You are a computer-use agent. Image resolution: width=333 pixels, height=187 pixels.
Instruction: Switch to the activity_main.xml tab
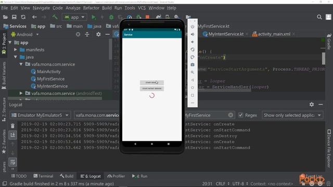point(274,34)
